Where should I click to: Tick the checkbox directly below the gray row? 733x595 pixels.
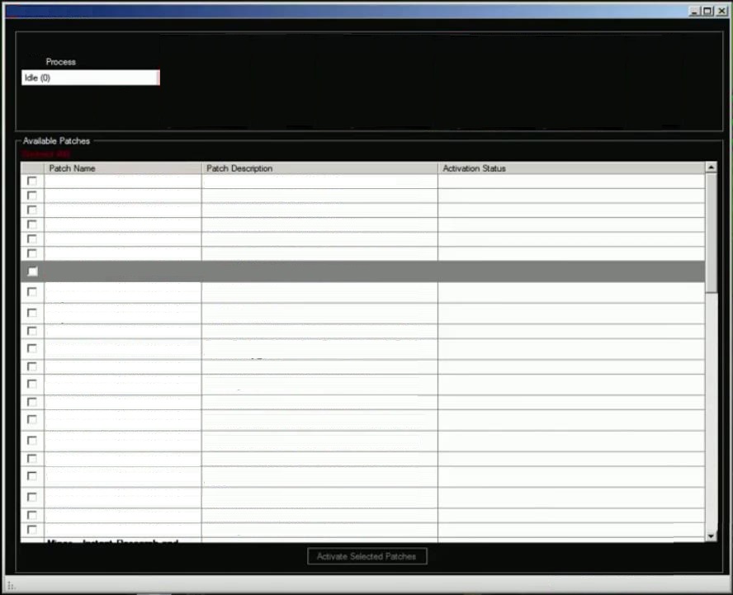[x=32, y=292]
